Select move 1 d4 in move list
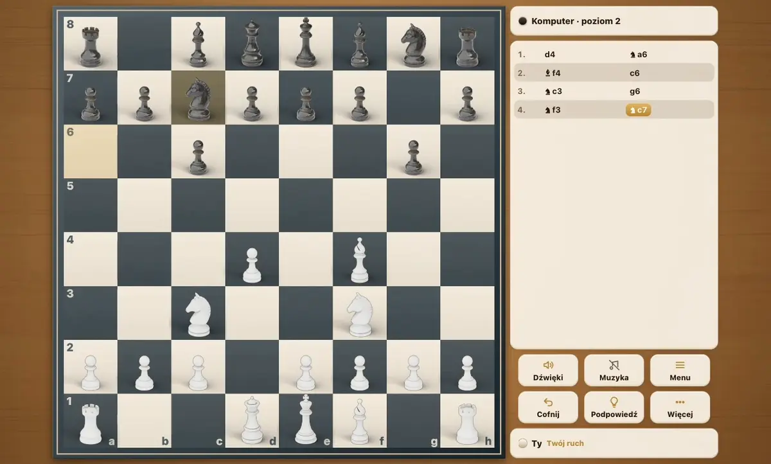This screenshot has width=771, height=464. [x=550, y=55]
